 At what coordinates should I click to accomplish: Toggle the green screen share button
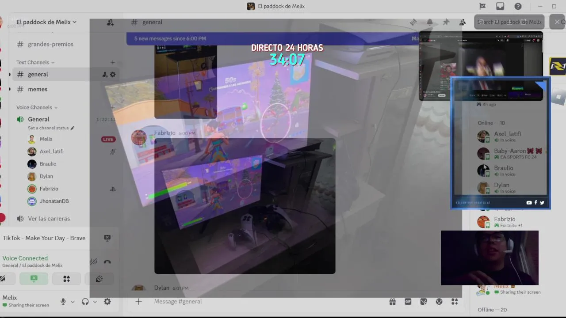34,279
